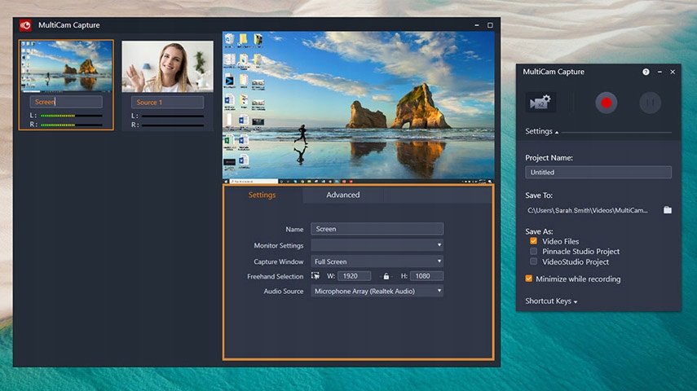
Task: Check the VideoStudio Project option
Action: pos(534,262)
